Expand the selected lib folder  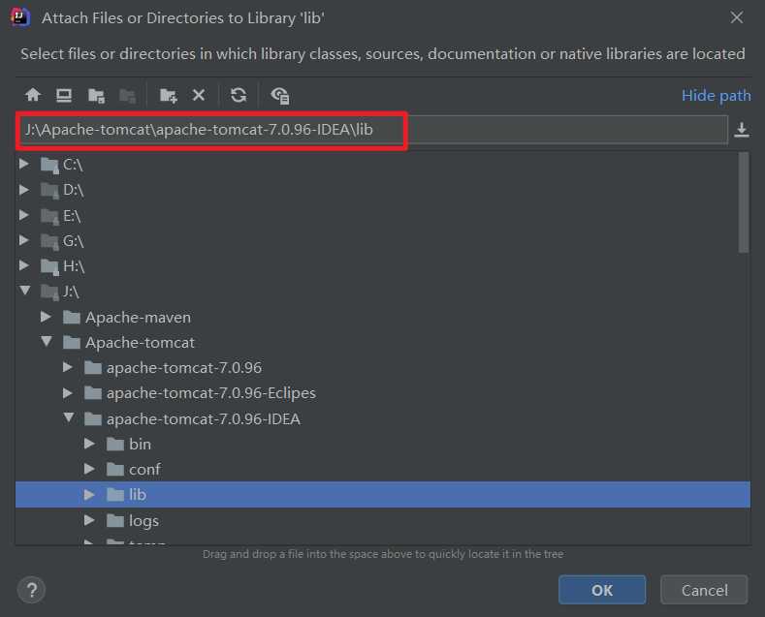[x=89, y=495]
